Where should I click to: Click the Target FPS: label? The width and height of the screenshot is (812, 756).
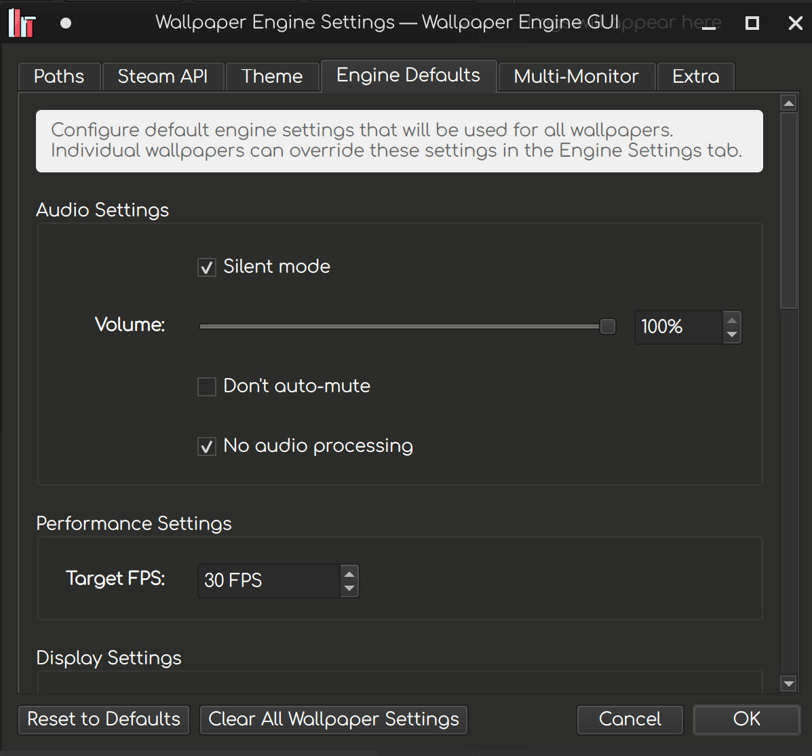115,578
